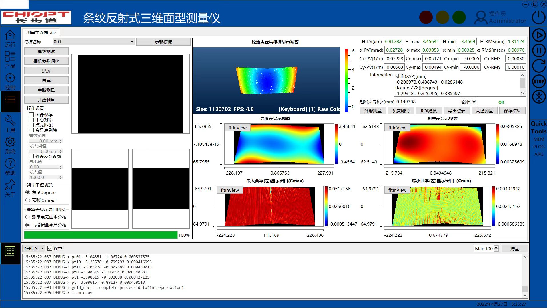The image size is (547, 308).
Task: Expand the 模板名称 001 dropdown
Action: pyautogui.click(x=132, y=42)
